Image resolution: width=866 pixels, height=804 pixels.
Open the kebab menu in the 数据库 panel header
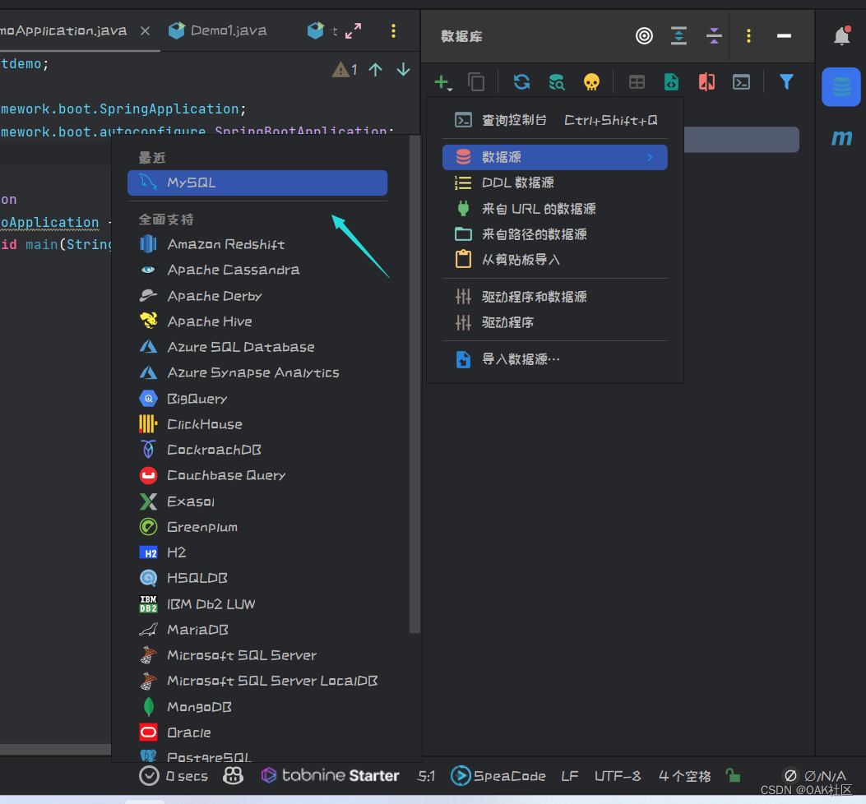[748, 35]
